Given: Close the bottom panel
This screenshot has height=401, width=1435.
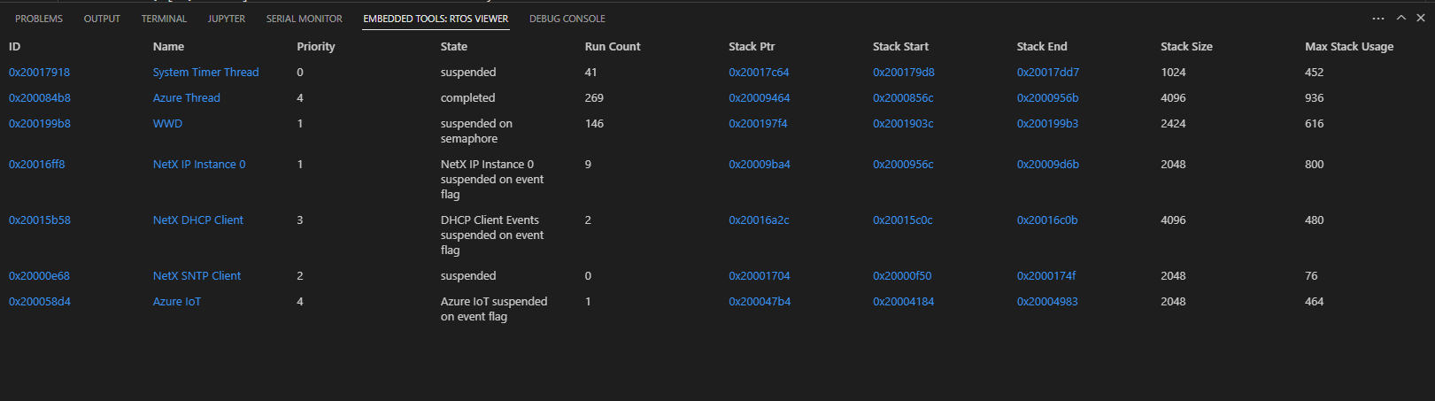Looking at the screenshot, I should tap(1421, 19).
